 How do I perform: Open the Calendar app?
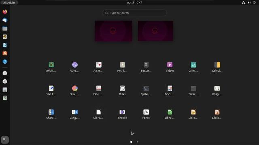coord(193,67)
